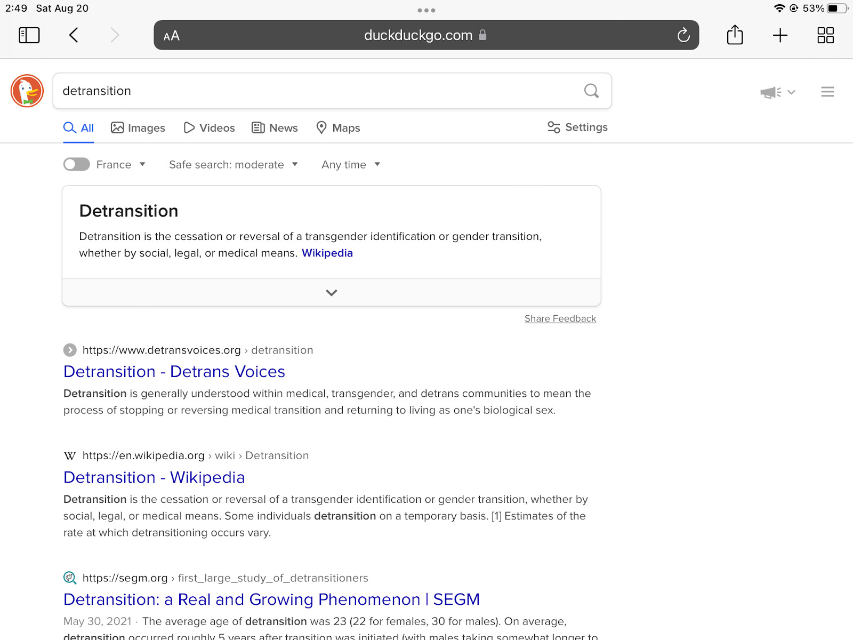Click the Share Feedback link

(560, 318)
